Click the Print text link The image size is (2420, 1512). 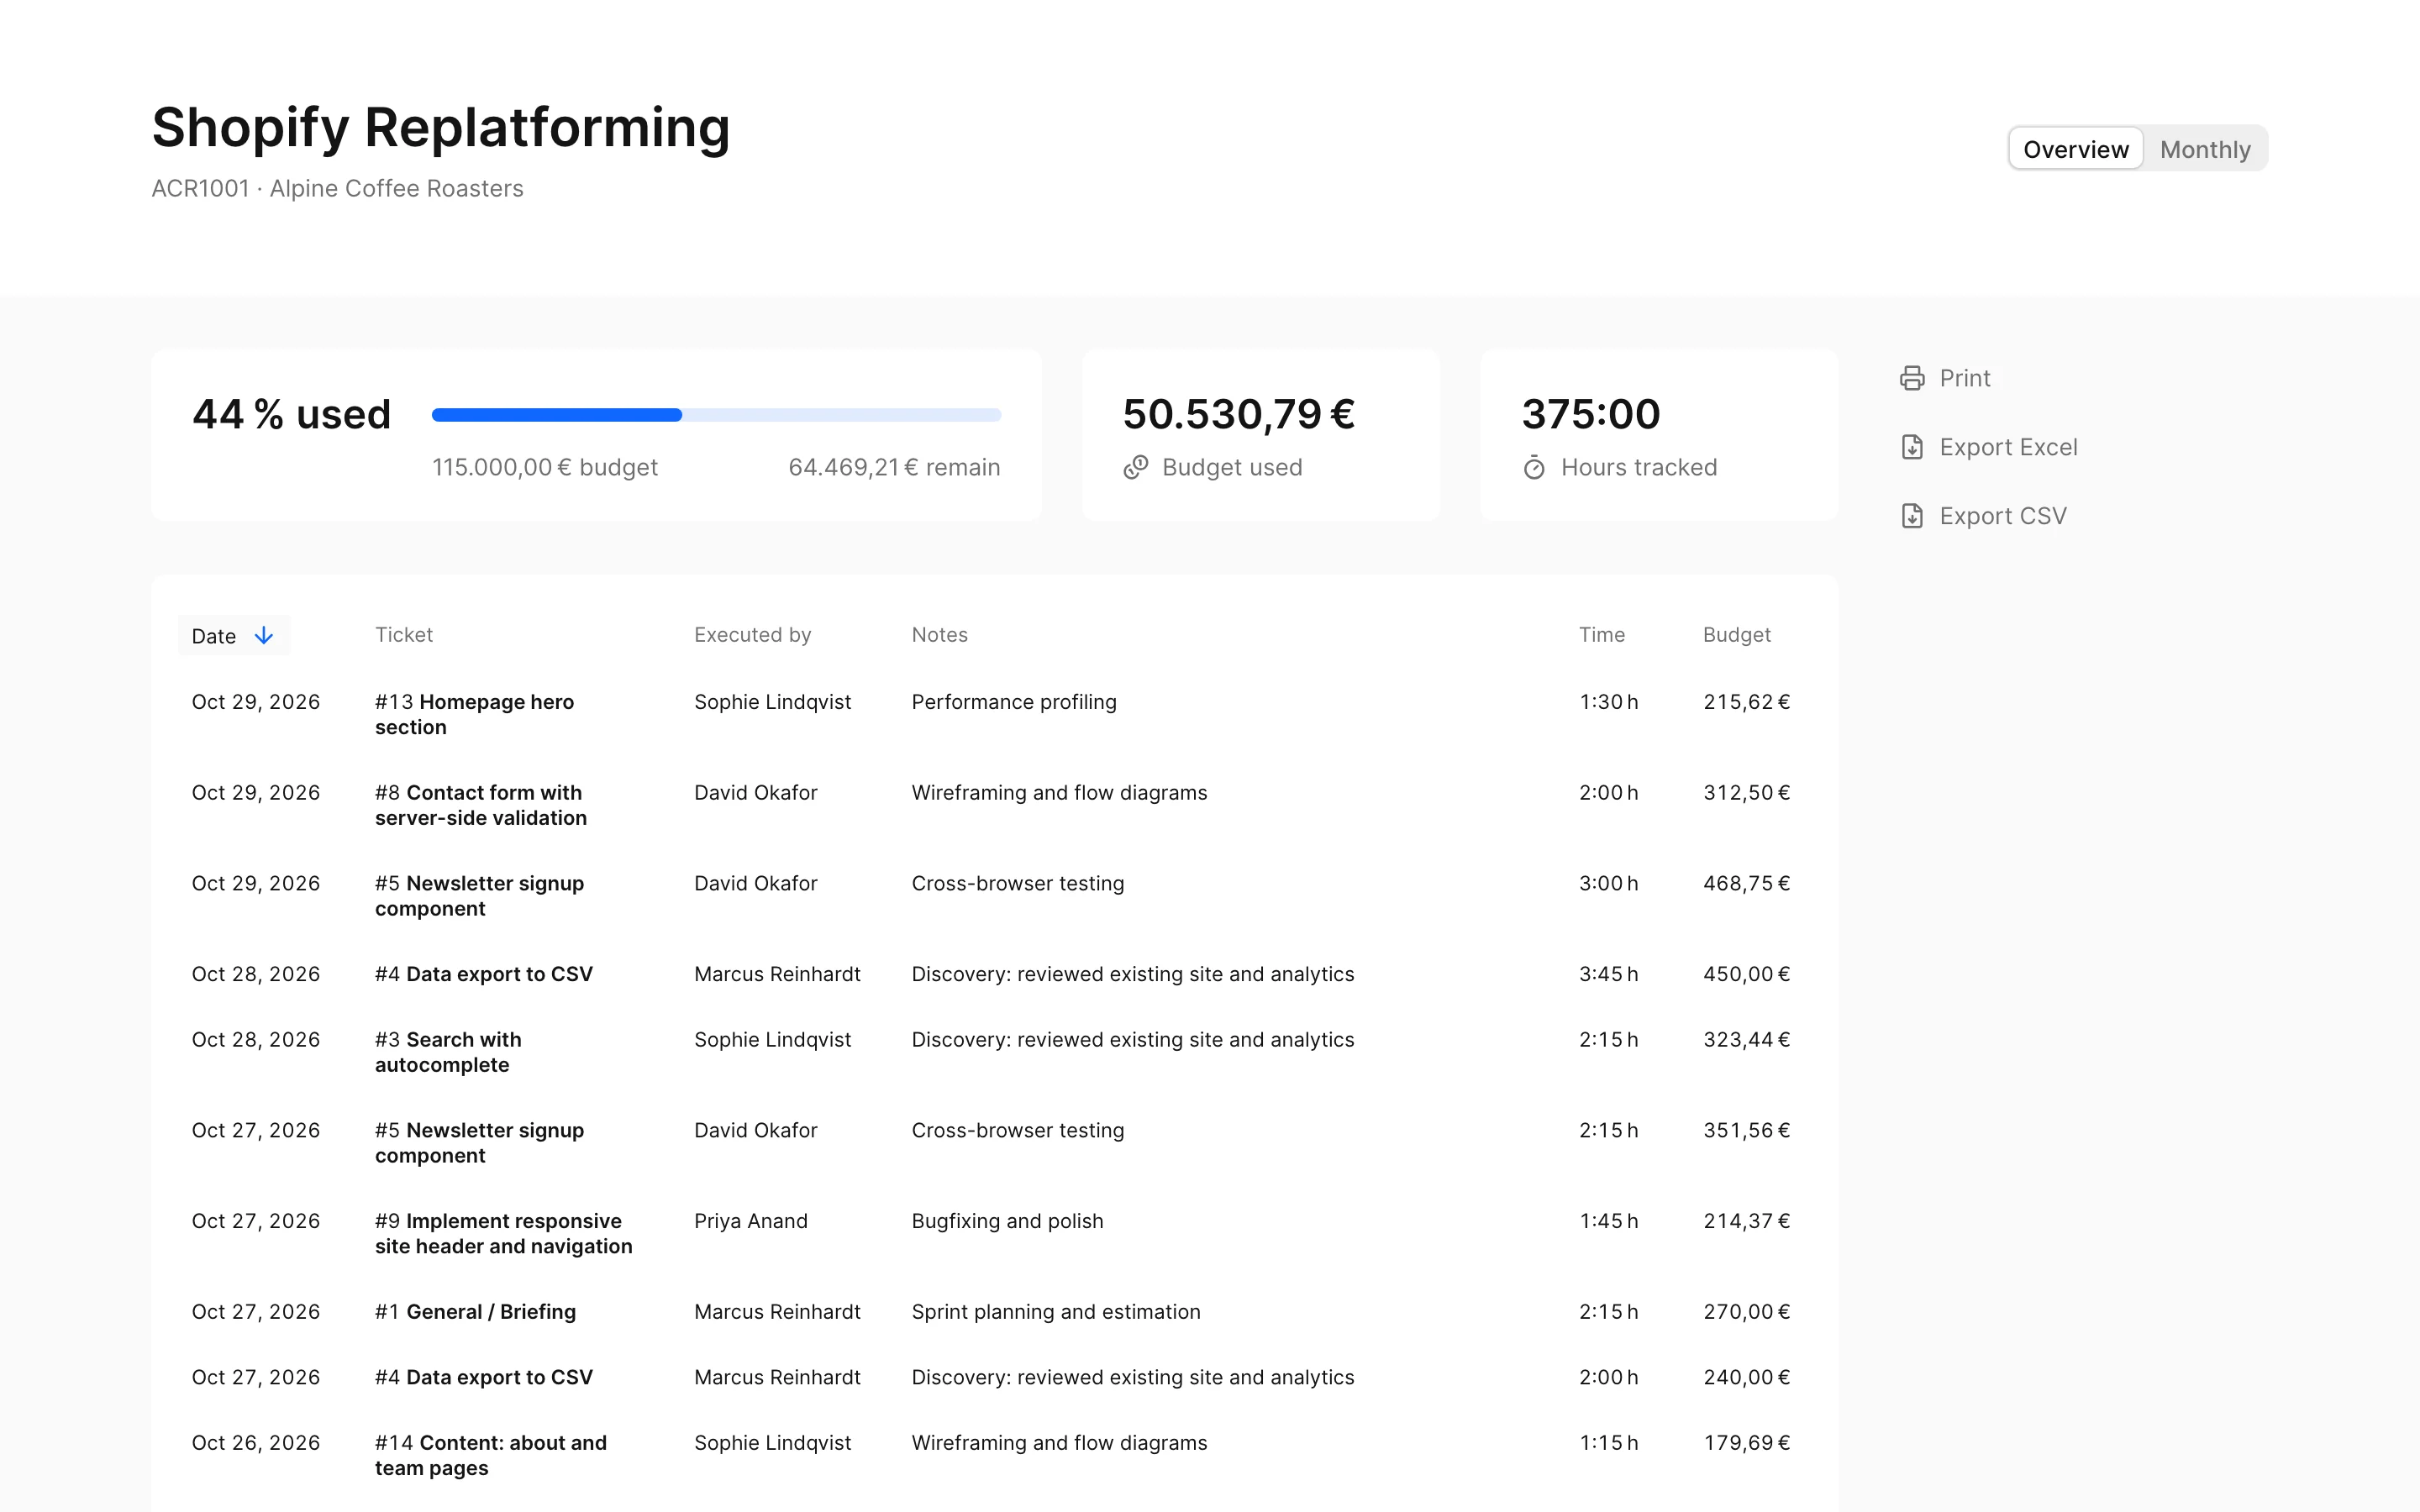click(x=1965, y=378)
